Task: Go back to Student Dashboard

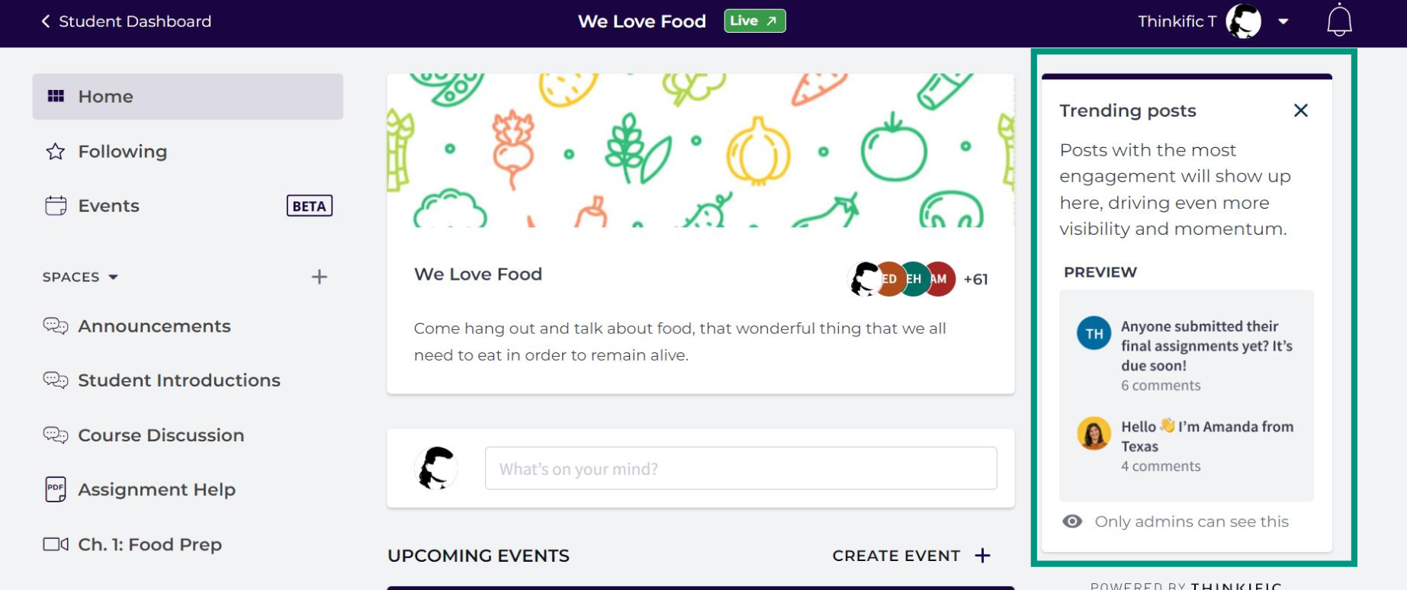Action: [126, 21]
